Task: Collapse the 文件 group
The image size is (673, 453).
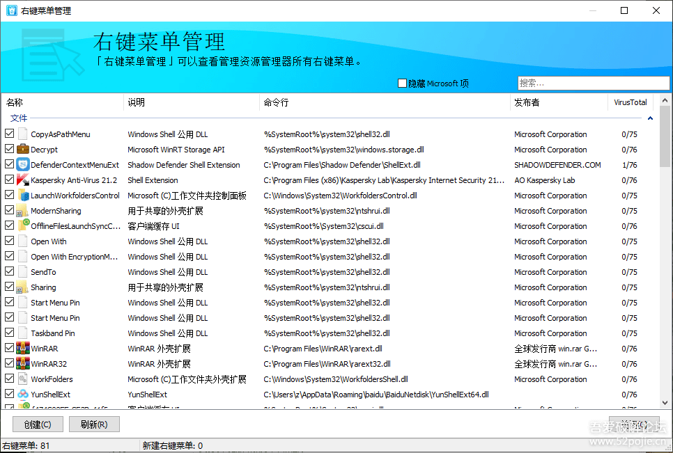Action: point(650,118)
